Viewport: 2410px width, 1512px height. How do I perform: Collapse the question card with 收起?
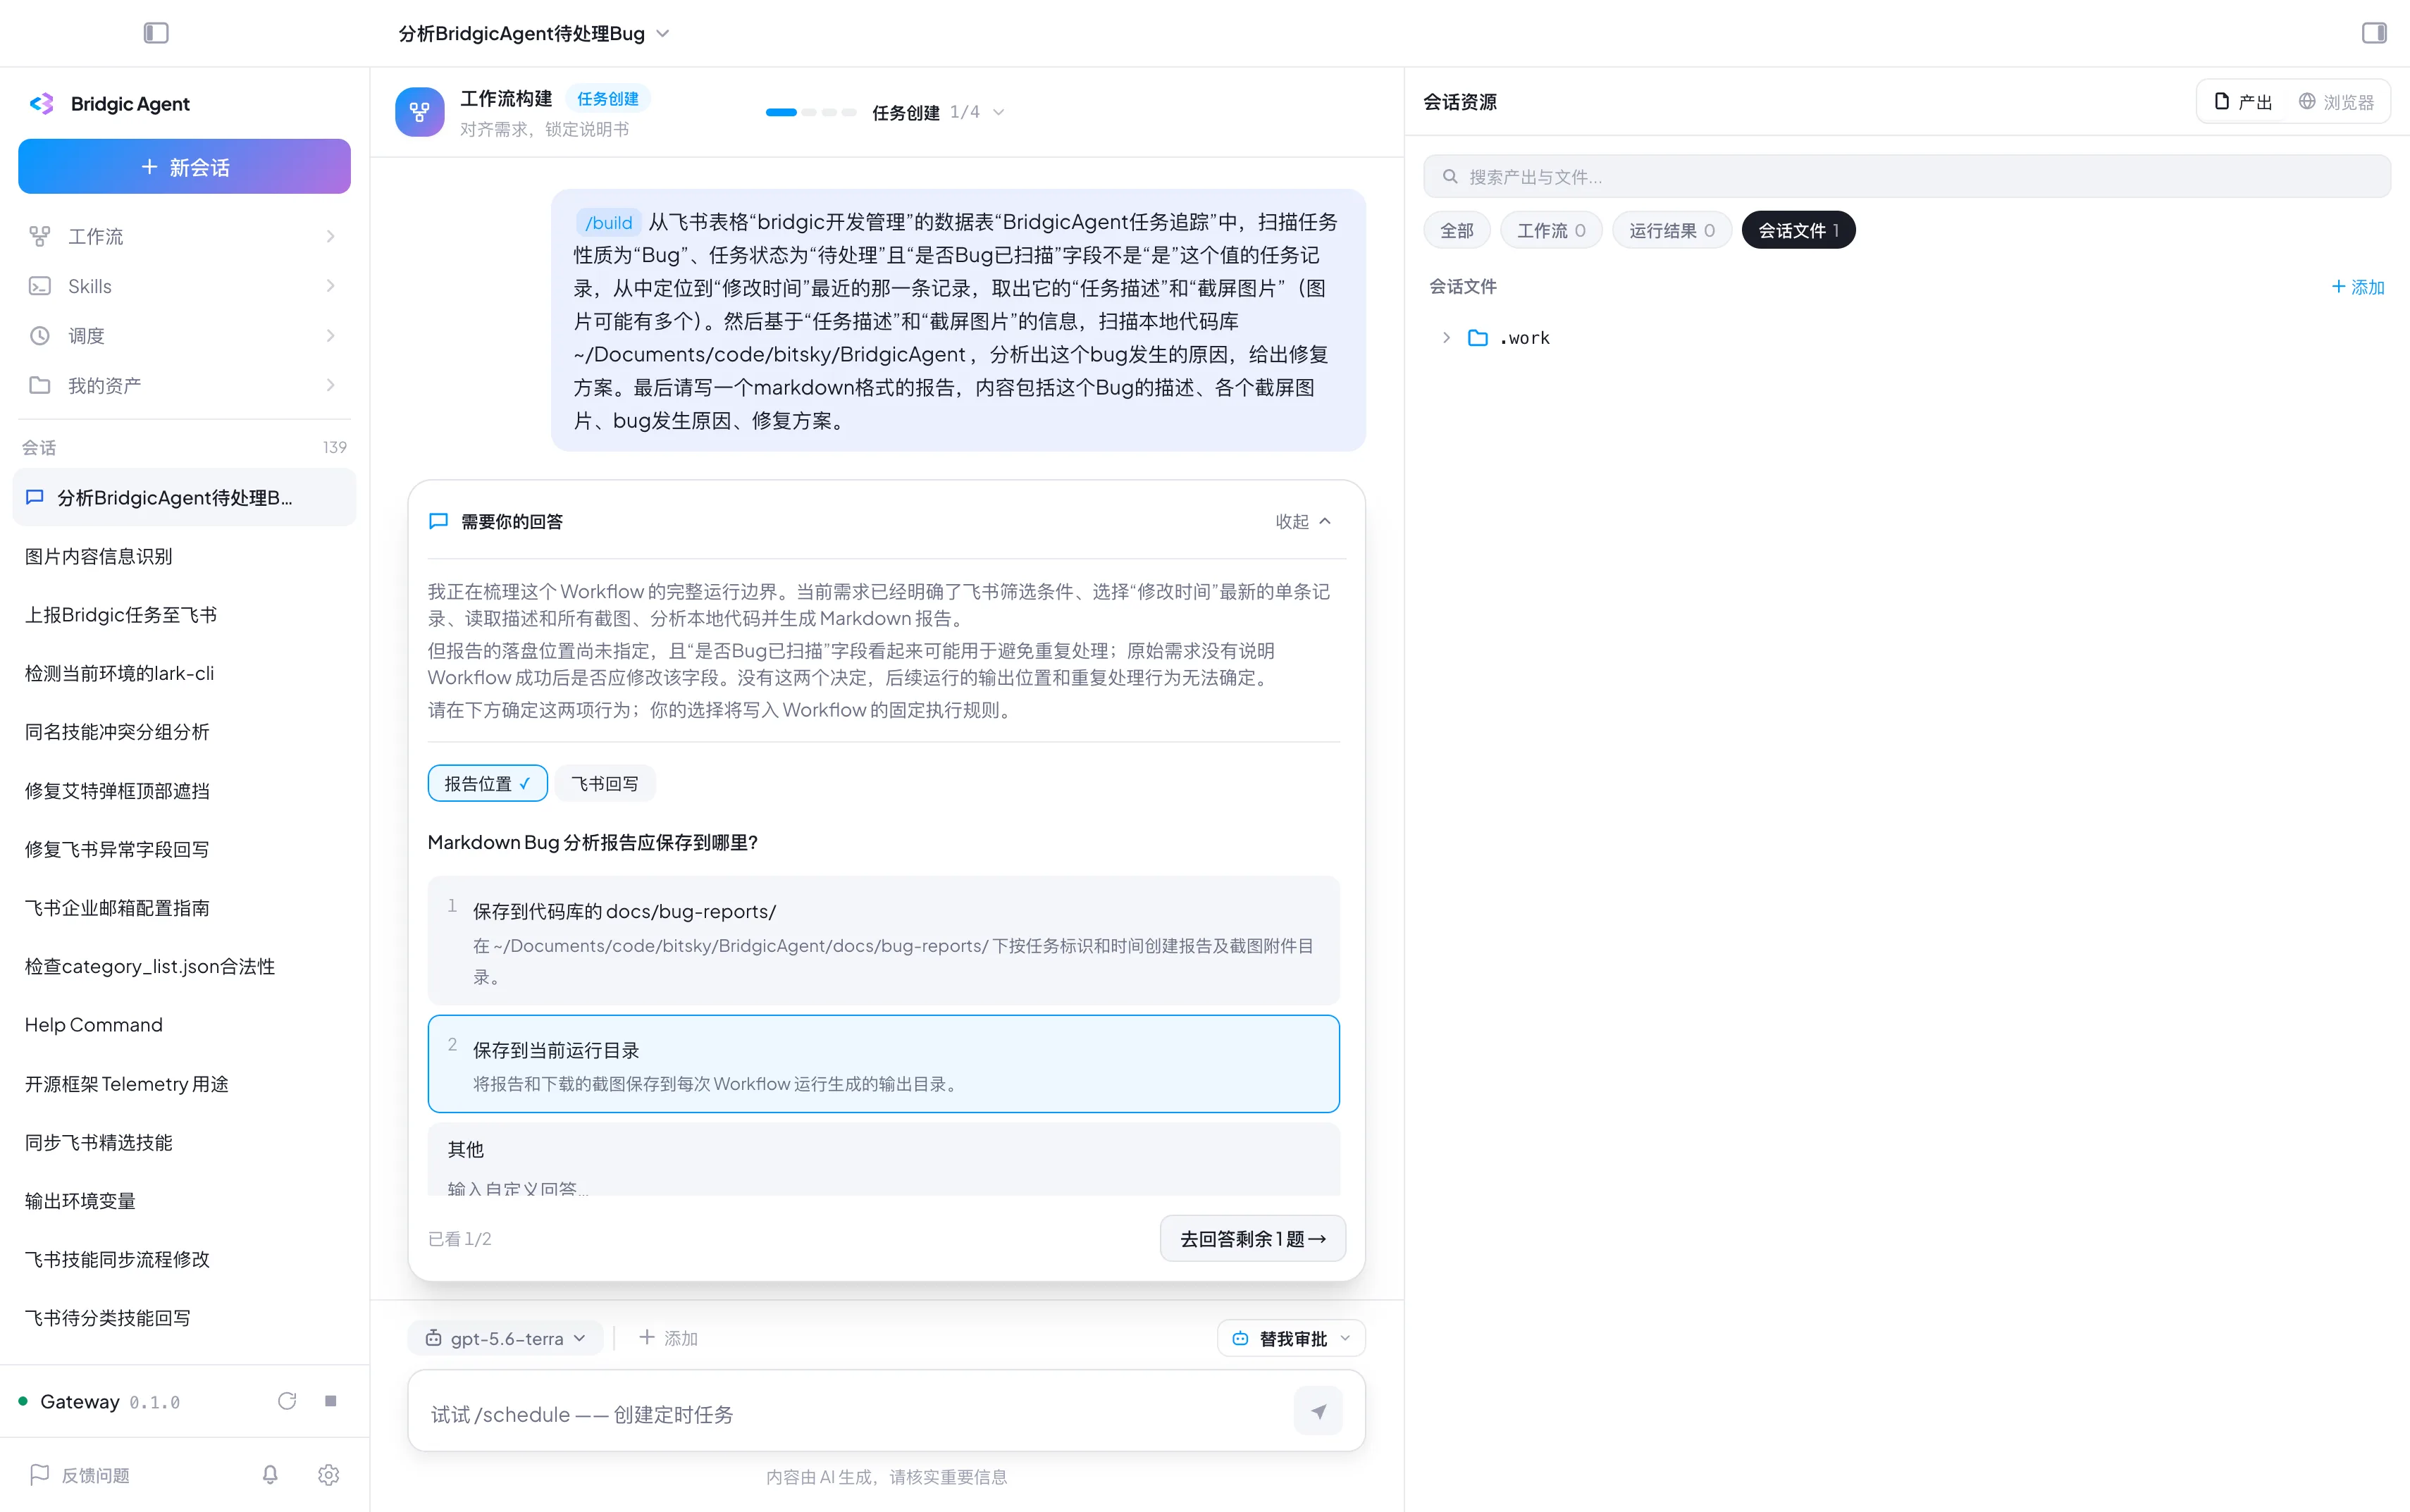pyautogui.click(x=1303, y=521)
